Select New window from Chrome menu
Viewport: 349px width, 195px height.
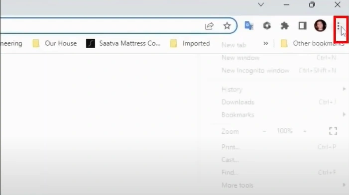pos(279,58)
